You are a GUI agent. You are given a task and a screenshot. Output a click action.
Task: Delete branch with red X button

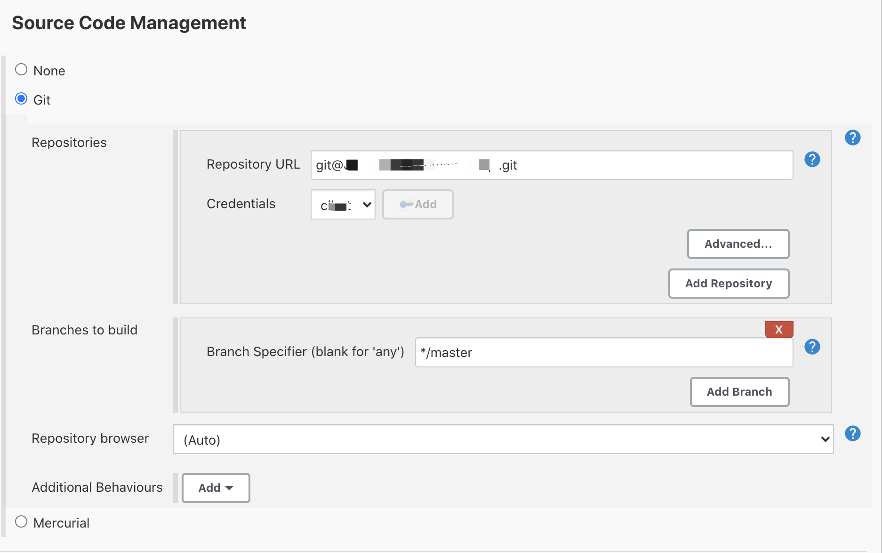click(779, 329)
